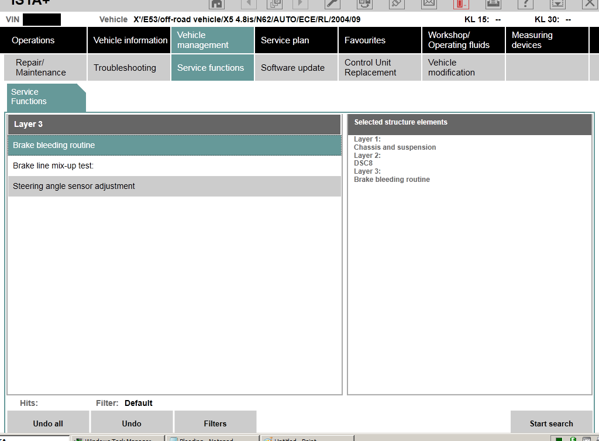Open the Filters button
This screenshot has height=441, width=599.
pyautogui.click(x=215, y=423)
